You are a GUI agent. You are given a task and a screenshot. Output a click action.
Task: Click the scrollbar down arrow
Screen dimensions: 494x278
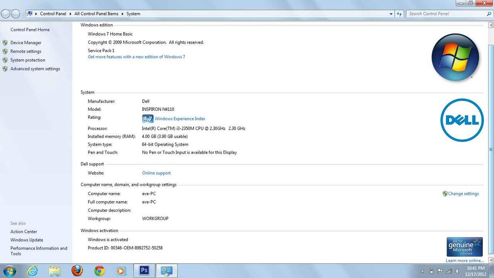point(491,261)
